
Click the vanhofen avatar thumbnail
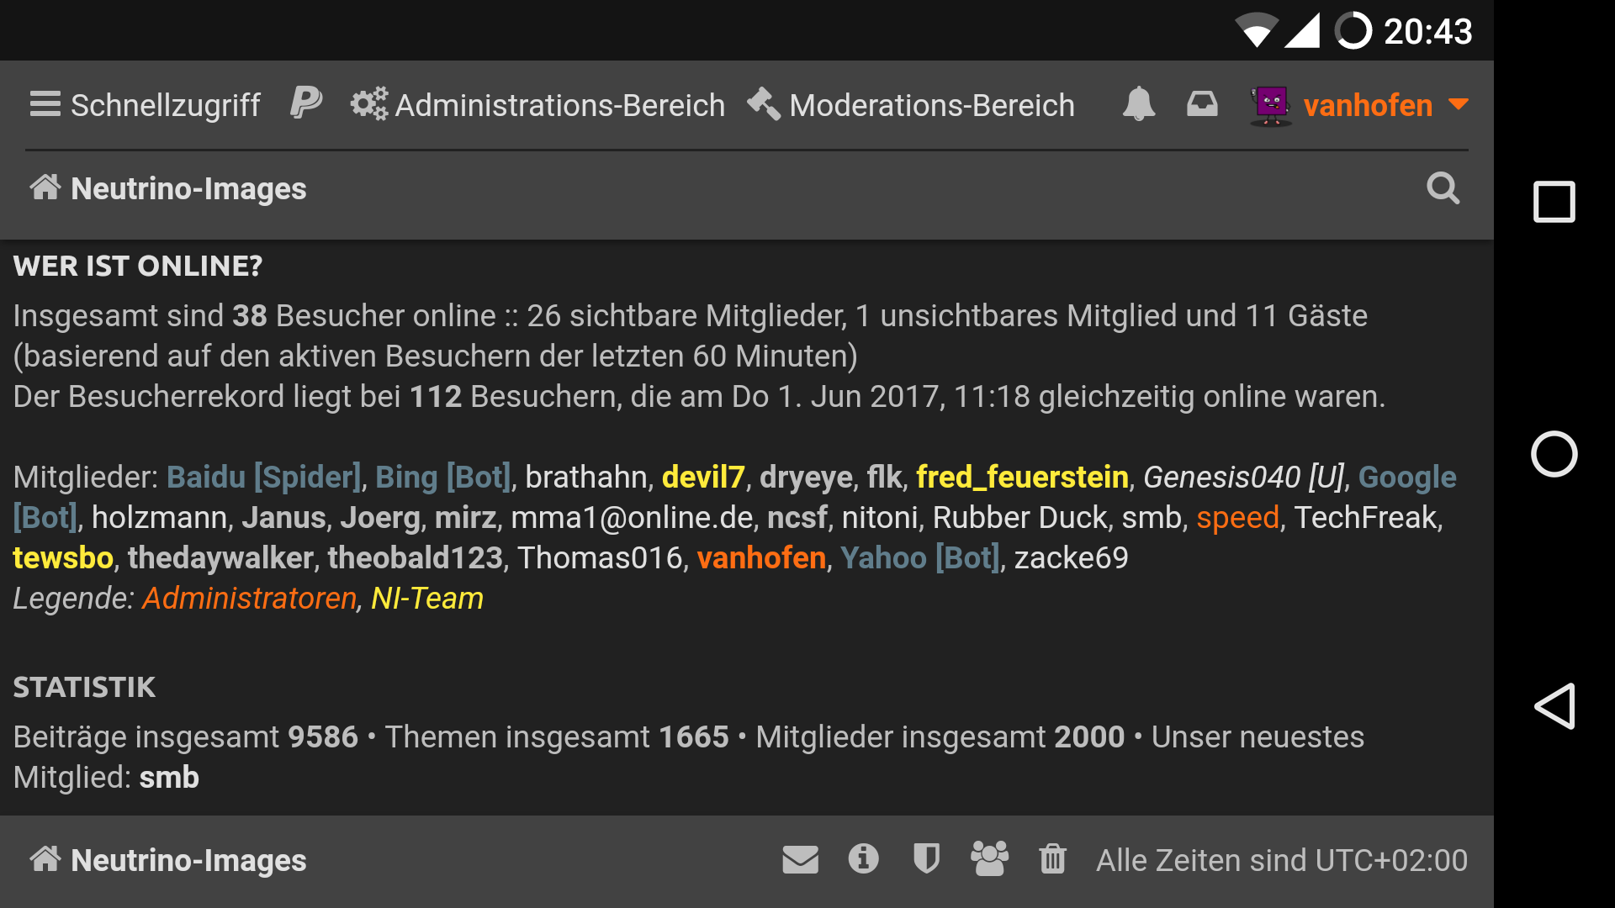(1271, 105)
